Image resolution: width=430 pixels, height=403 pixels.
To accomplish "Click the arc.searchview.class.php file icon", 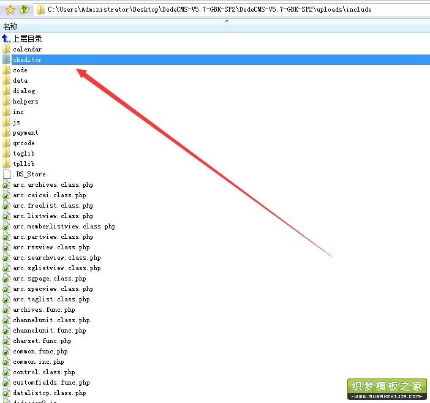I will tap(7, 258).
